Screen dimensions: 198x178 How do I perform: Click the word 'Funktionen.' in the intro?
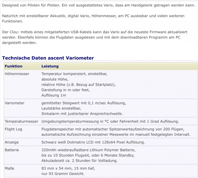coord(13,21)
